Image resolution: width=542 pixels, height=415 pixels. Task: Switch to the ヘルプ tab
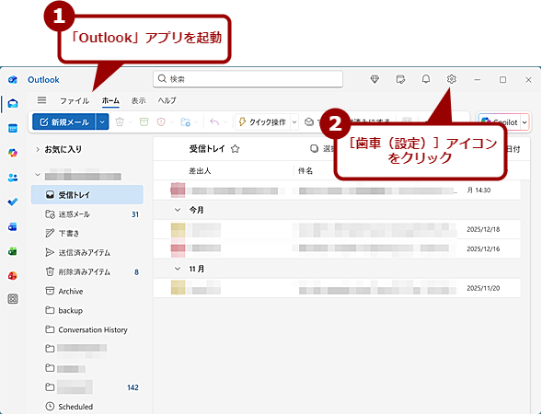point(167,100)
